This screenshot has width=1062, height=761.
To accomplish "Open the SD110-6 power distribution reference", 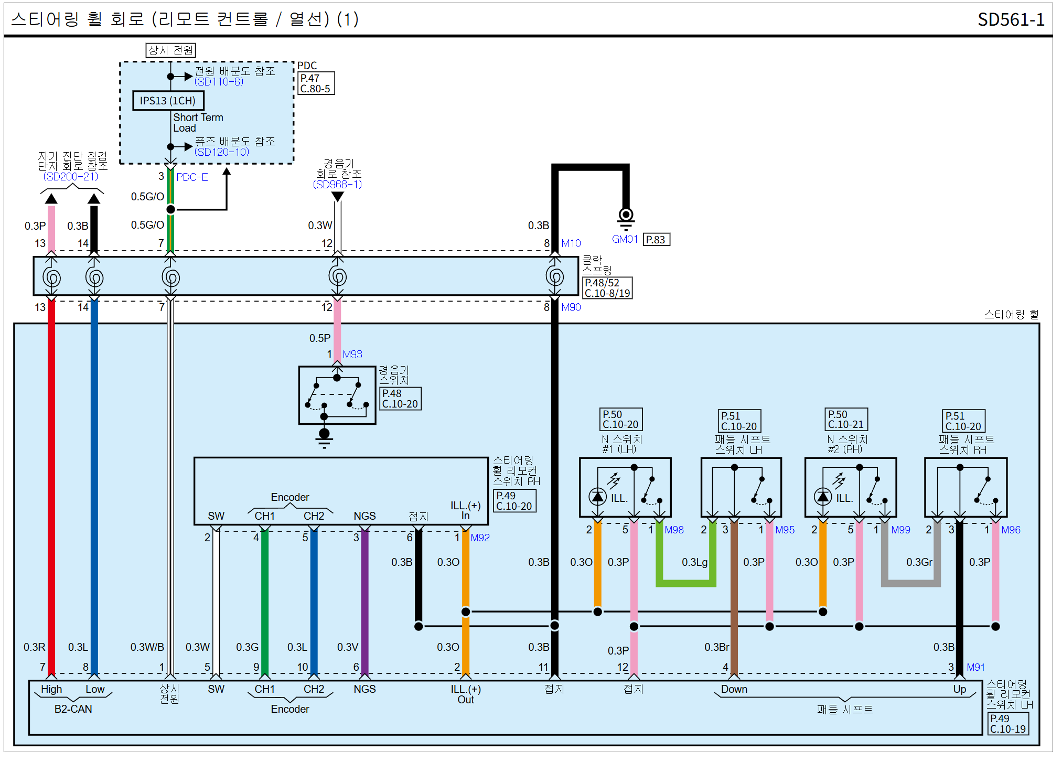I will [219, 82].
